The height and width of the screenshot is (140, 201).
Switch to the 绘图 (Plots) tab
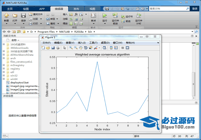click(26, 9)
